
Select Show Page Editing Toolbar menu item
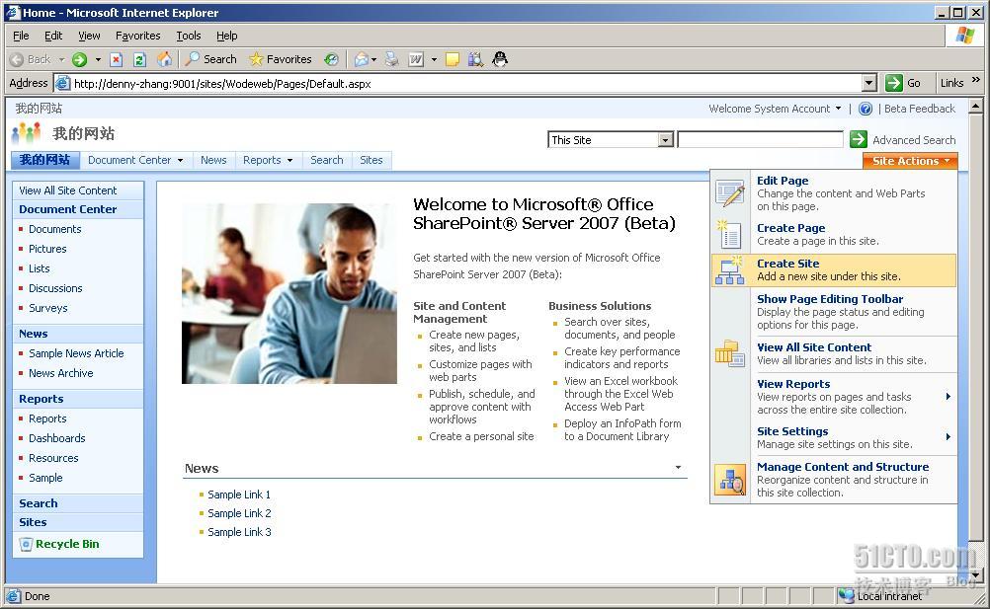pyautogui.click(x=834, y=312)
